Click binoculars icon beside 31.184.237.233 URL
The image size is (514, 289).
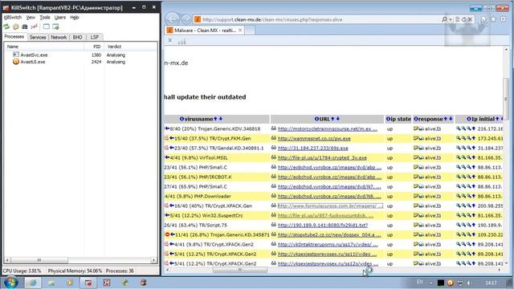tap(274, 148)
